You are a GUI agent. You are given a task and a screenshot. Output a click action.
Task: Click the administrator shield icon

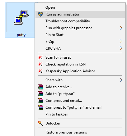(x=40, y=14)
